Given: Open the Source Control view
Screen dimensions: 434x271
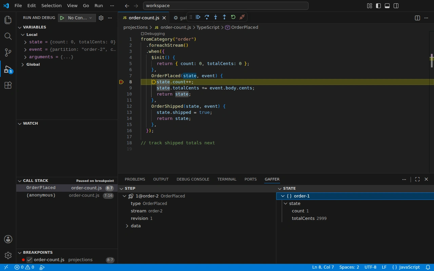Looking at the screenshot, I should pos(8,53).
